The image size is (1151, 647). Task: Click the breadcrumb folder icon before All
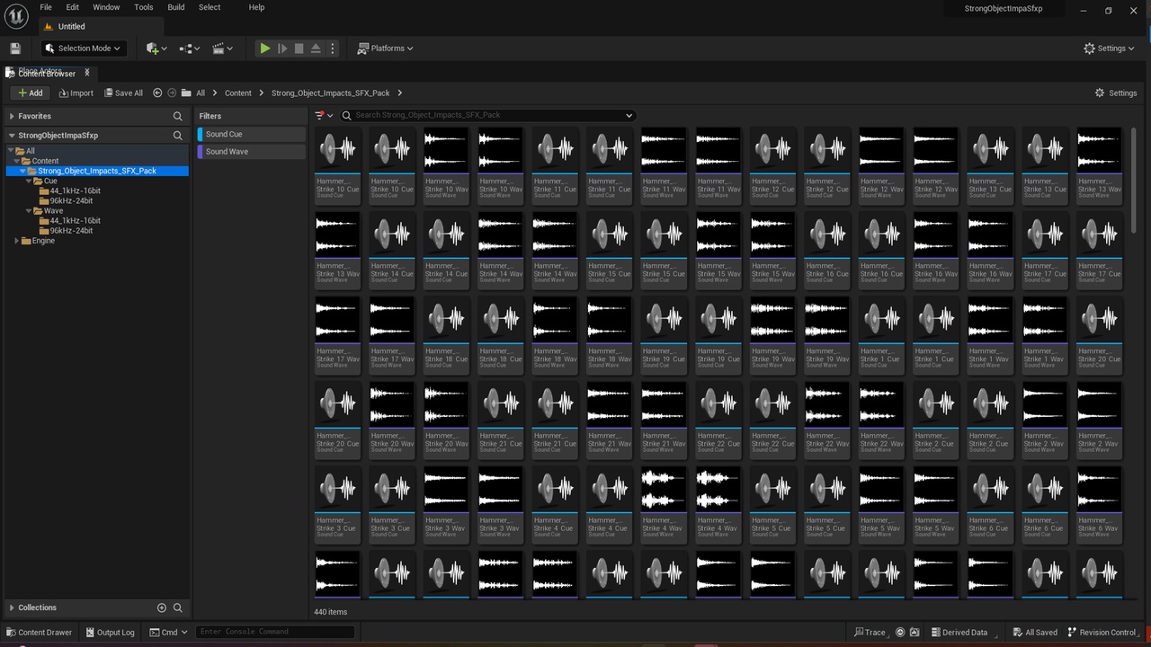[186, 93]
